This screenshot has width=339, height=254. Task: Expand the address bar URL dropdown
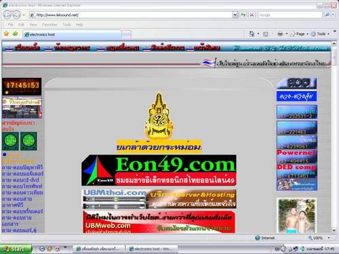tap(235, 15)
